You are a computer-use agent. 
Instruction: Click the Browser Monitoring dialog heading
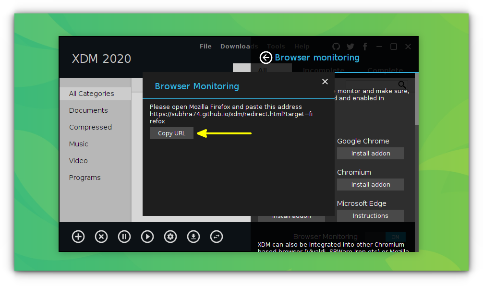pyautogui.click(x=197, y=86)
